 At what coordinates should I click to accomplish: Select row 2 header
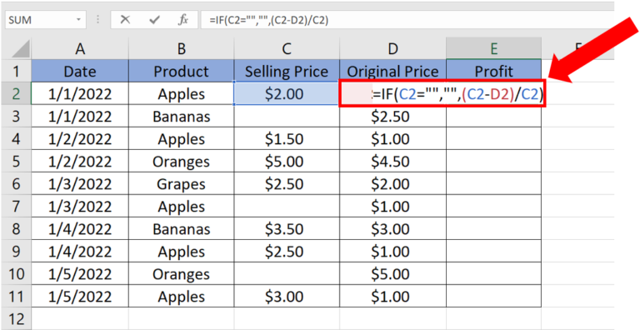[x=16, y=93]
